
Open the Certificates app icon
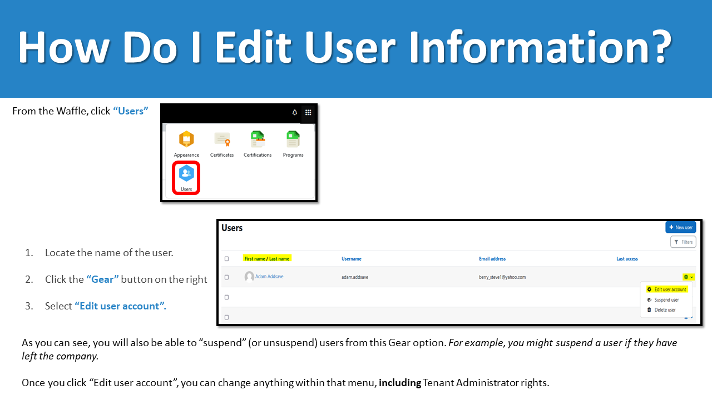coord(222,138)
